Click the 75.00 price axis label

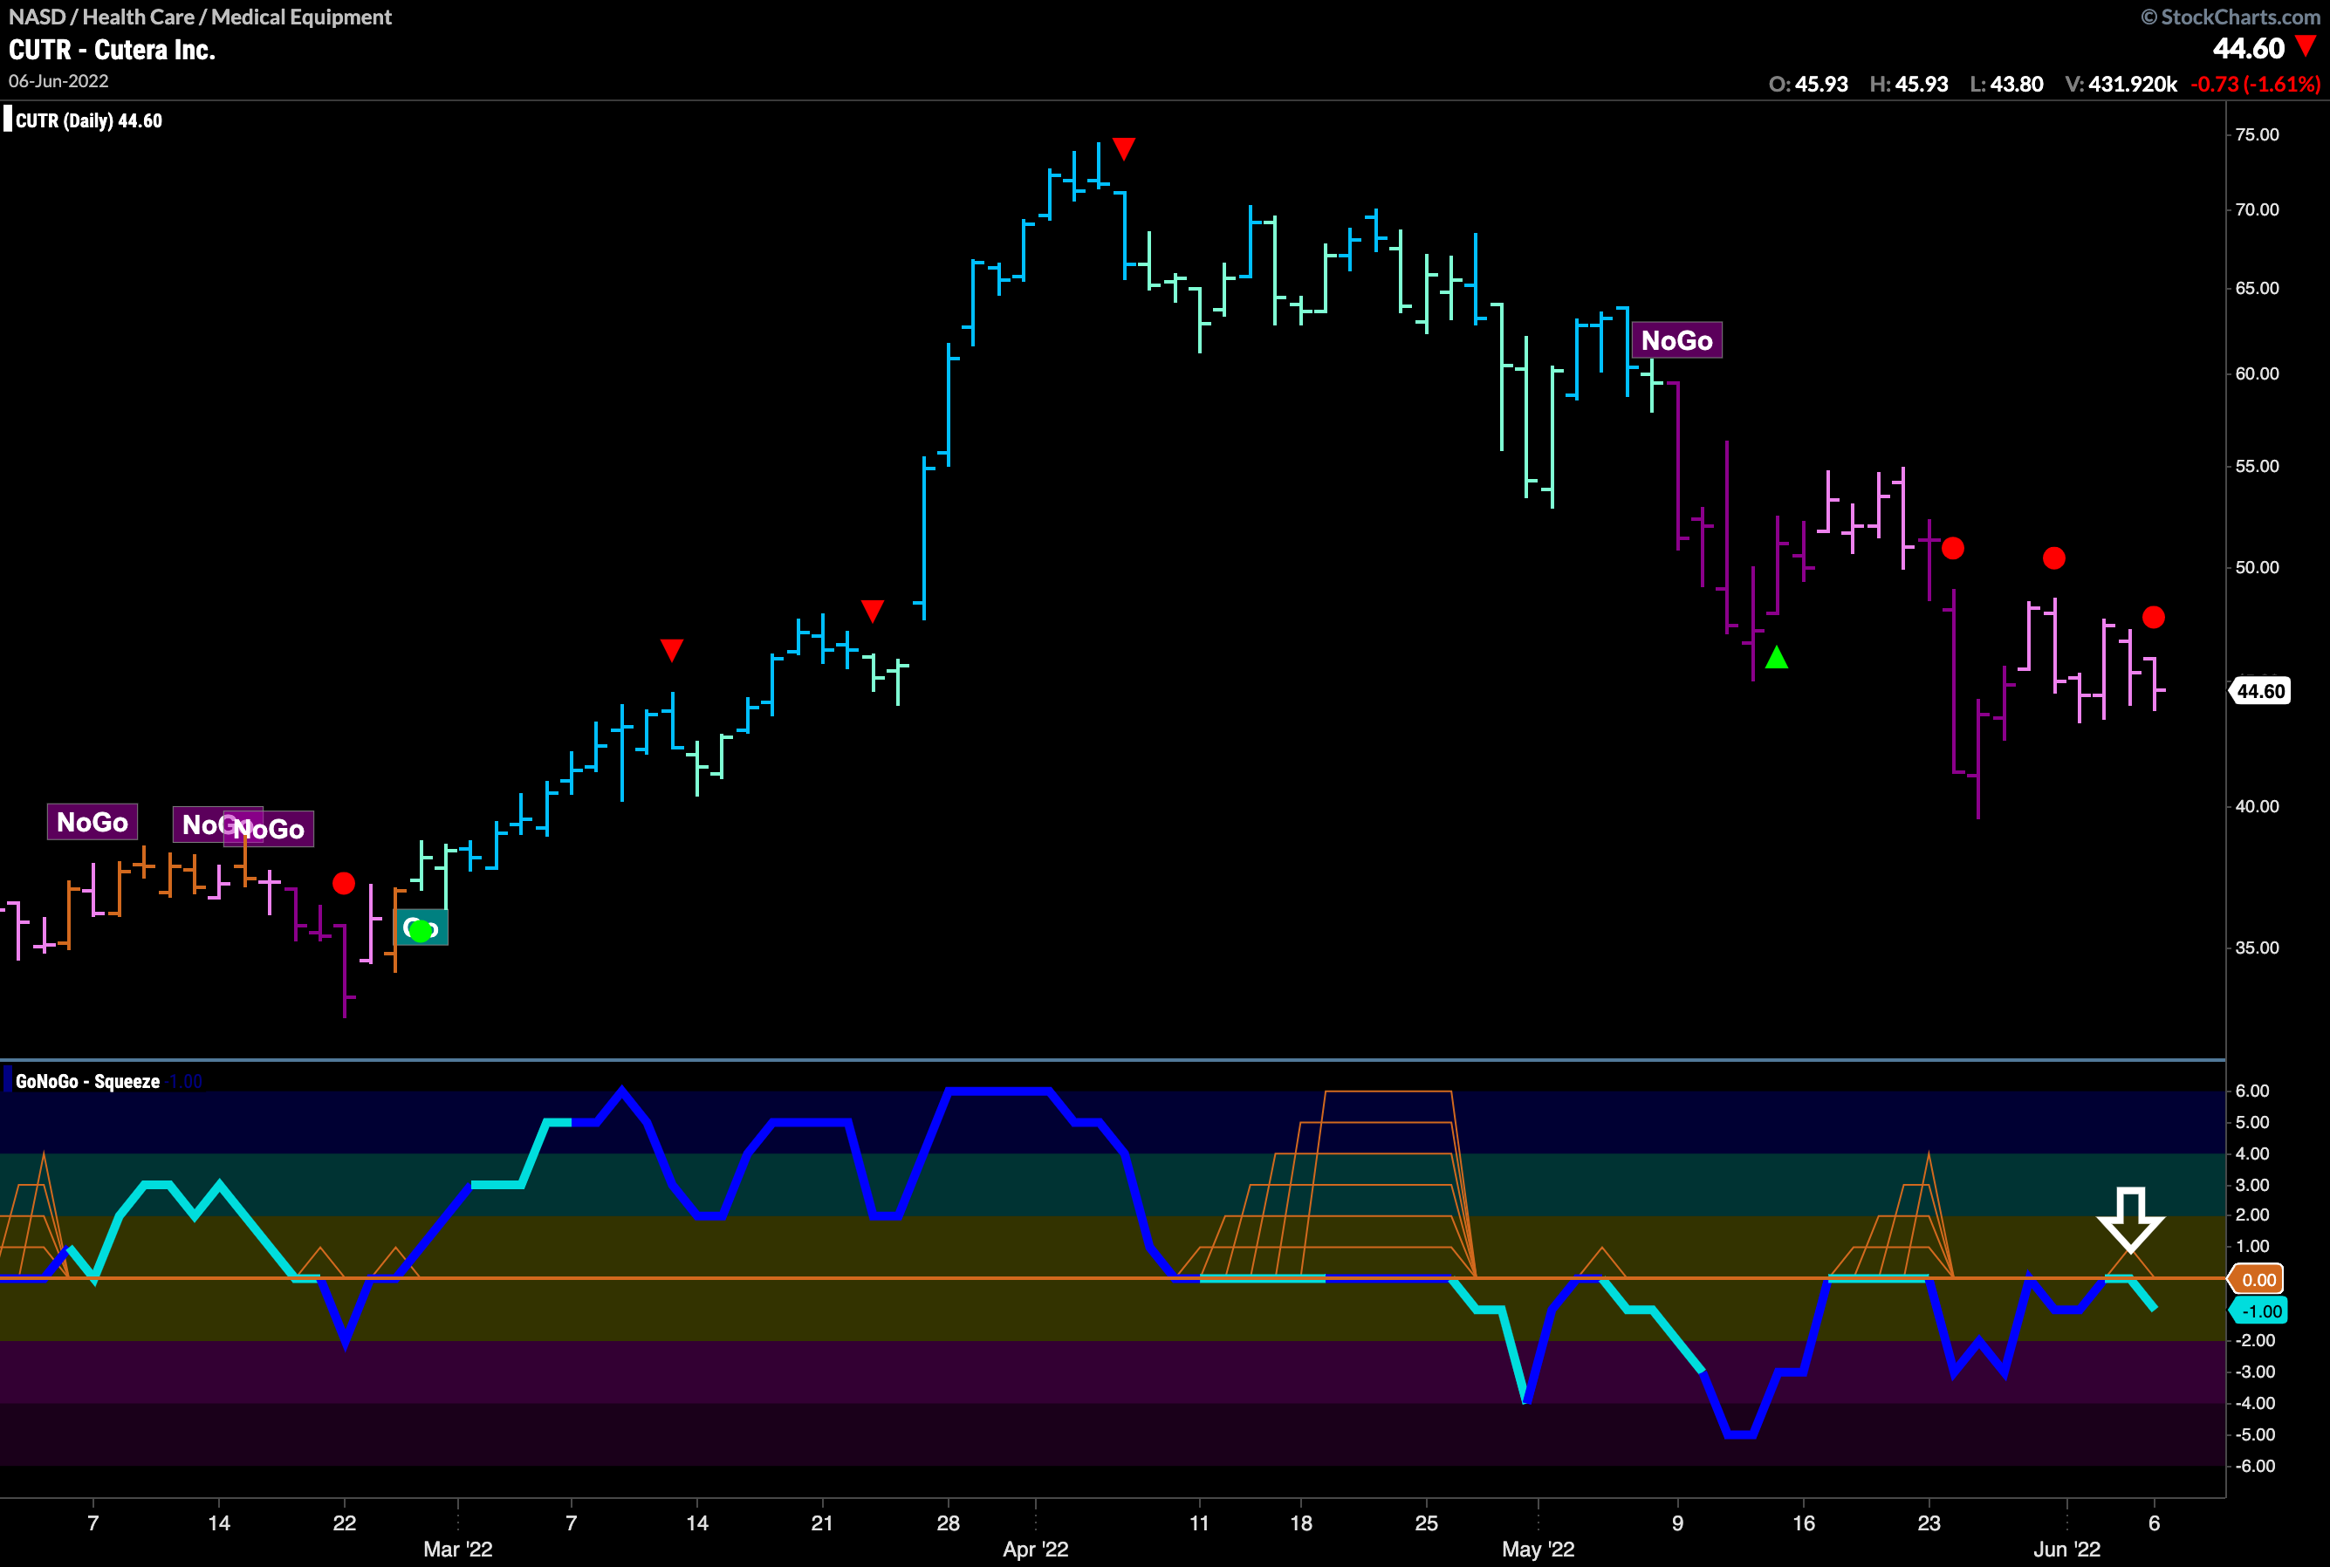point(2257,135)
